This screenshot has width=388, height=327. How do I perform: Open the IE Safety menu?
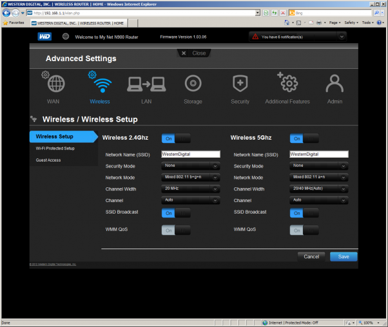351,23
